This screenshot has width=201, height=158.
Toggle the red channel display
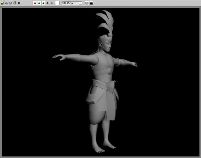pyautogui.click(x=35, y=3)
